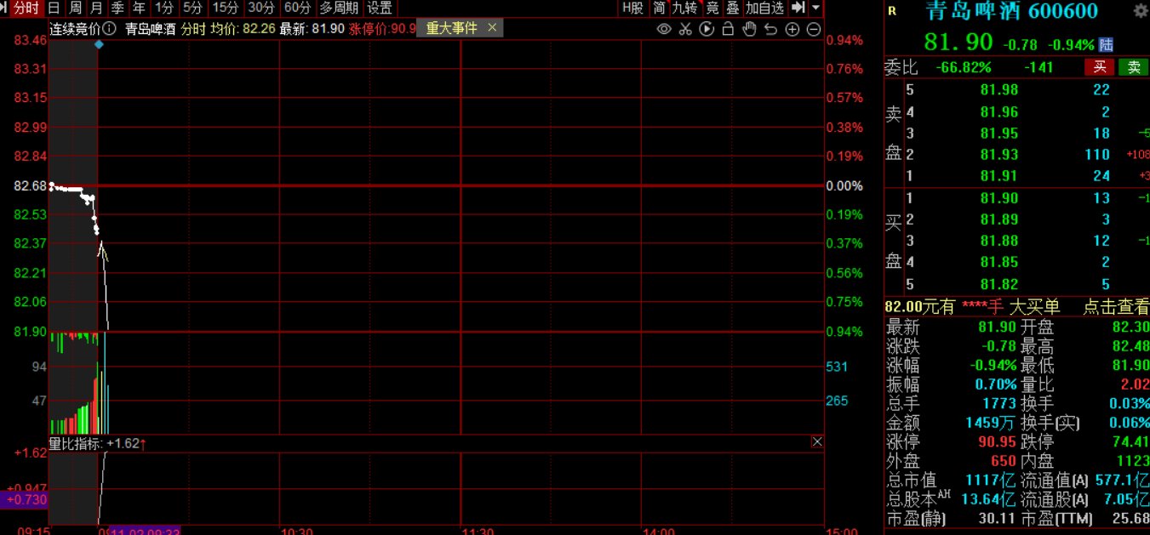Click 加自选 to add to watchlist
This screenshot has width=1150, height=535.
pyautogui.click(x=765, y=8)
